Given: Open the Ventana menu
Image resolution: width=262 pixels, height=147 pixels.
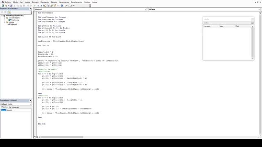Looking at the screenshot, I should (87, 2).
